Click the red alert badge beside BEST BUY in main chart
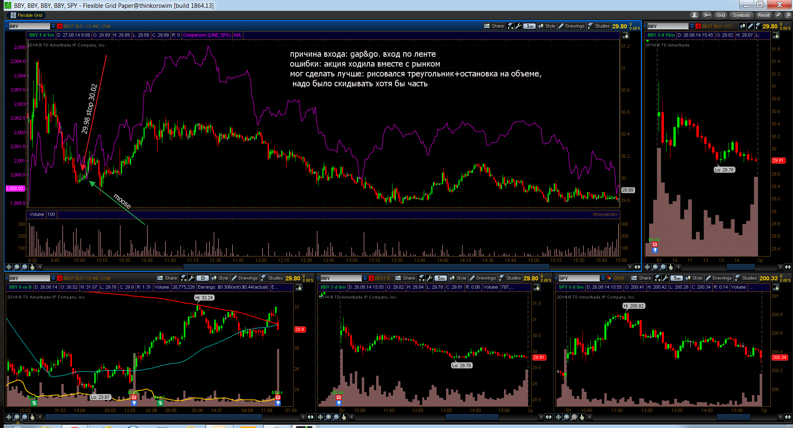This screenshot has height=428, width=793. click(60, 26)
